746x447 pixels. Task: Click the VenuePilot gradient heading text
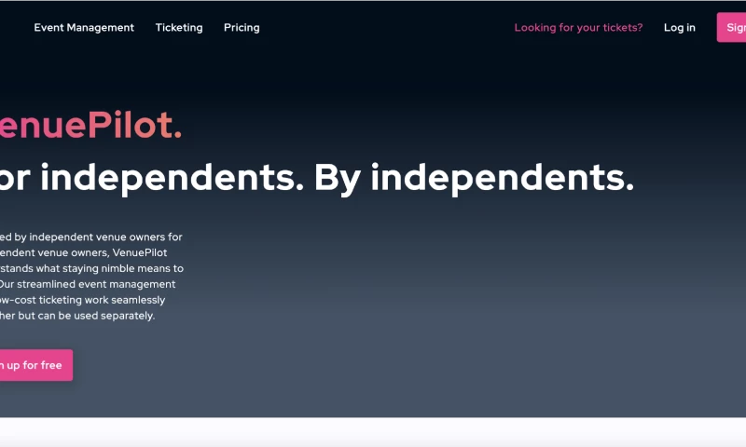pos(90,125)
